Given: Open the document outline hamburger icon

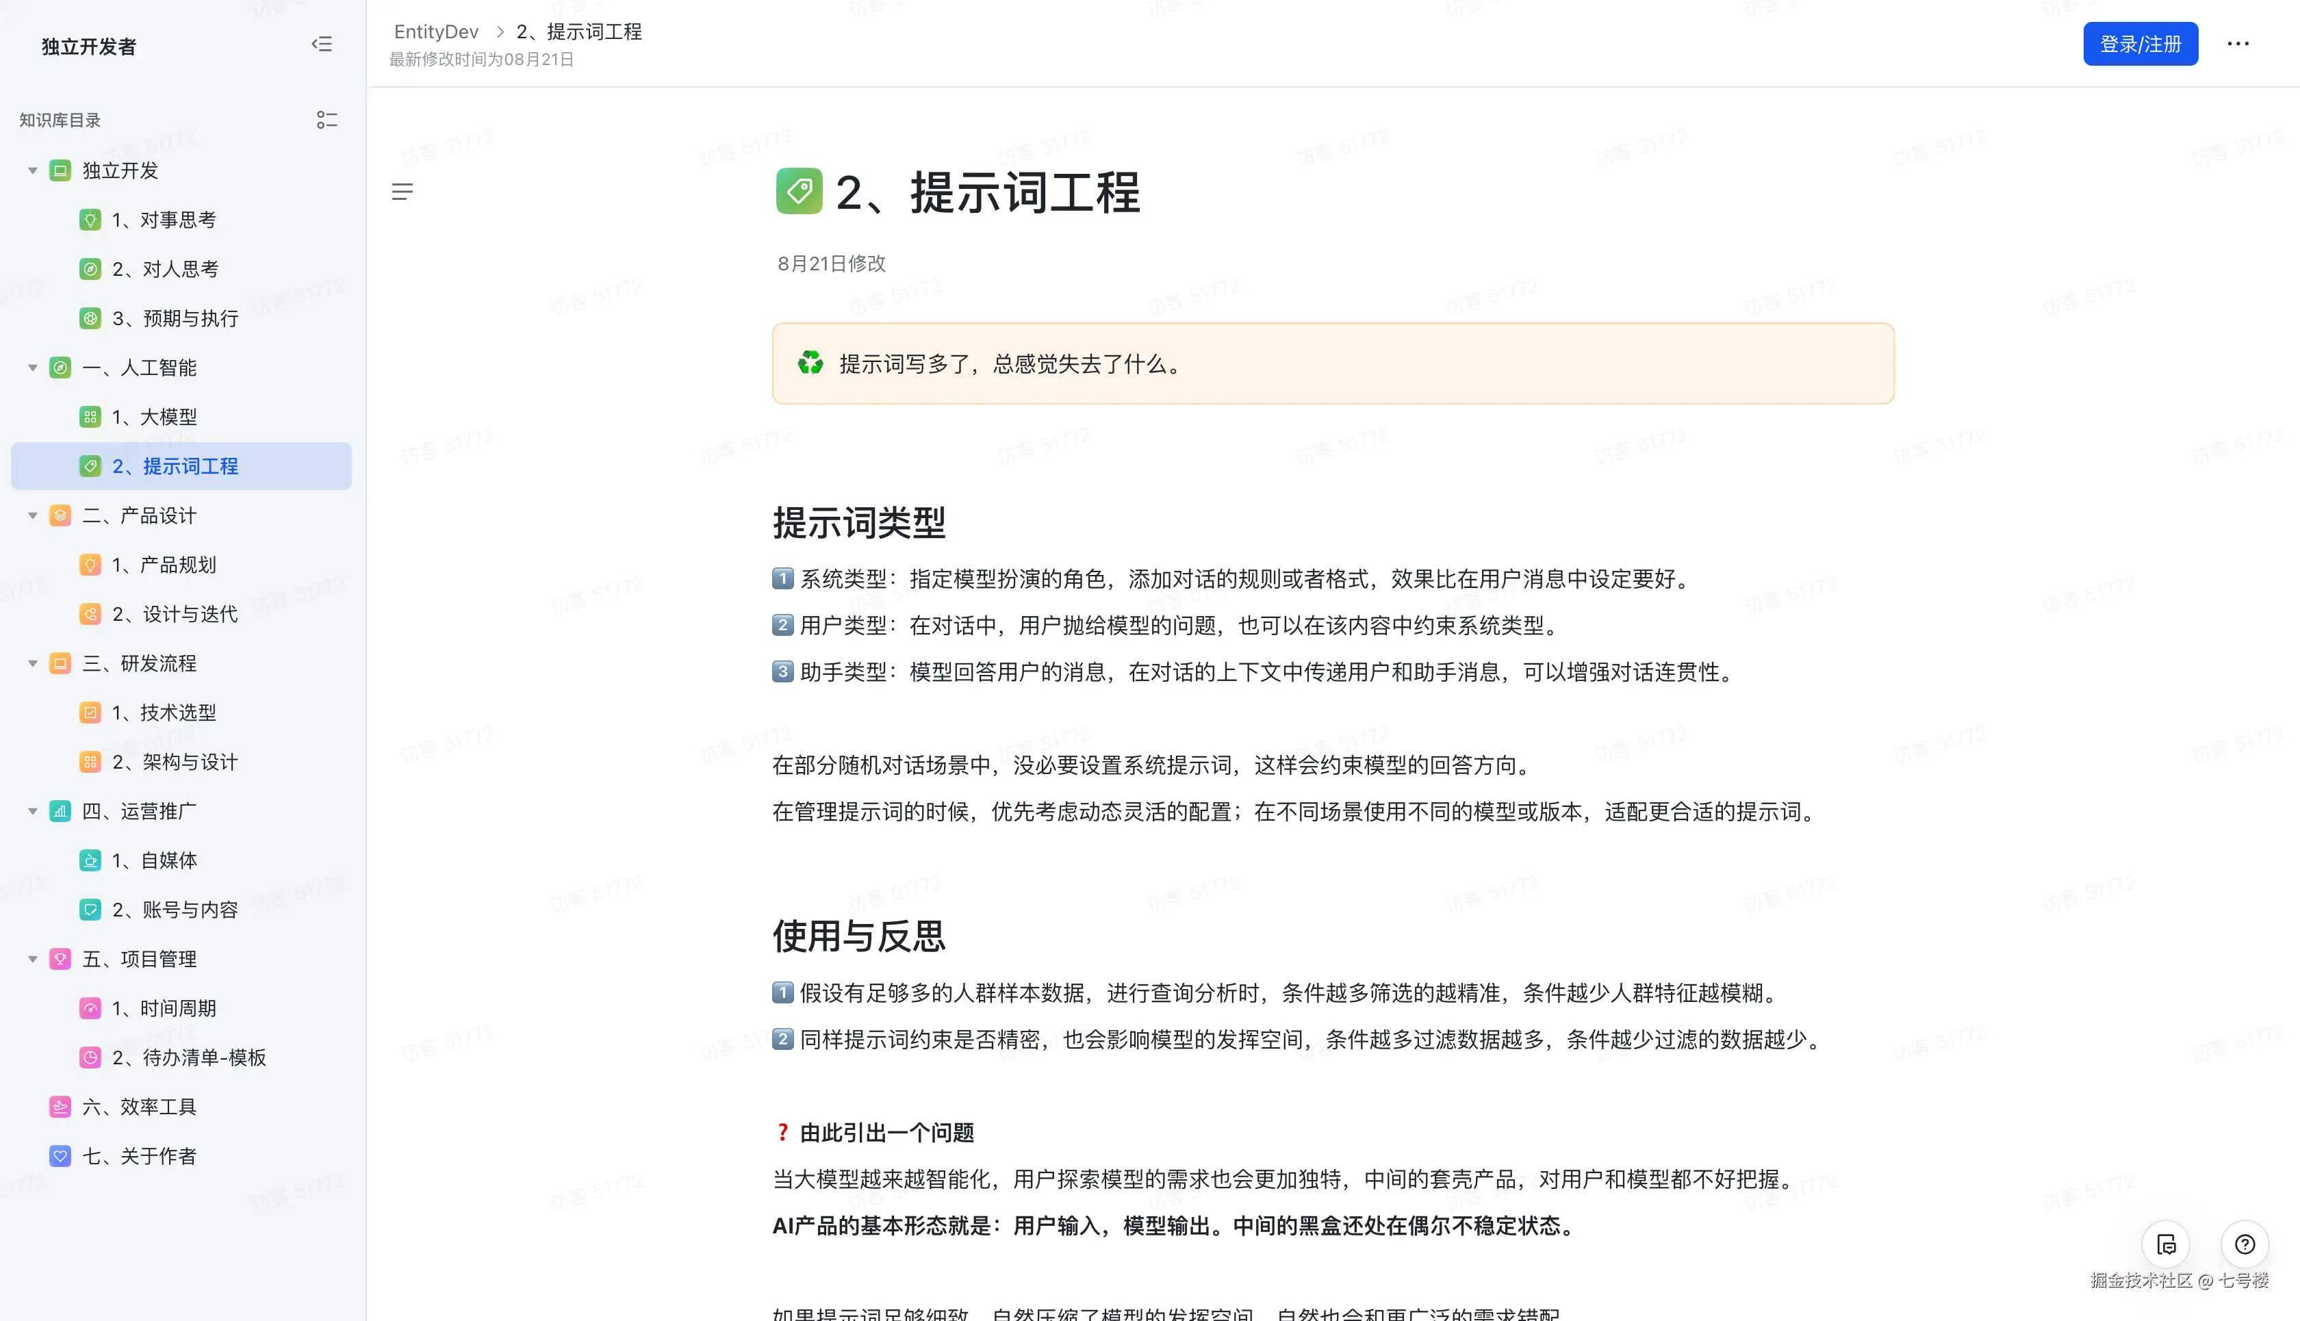Looking at the screenshot, I should (402, 192).
